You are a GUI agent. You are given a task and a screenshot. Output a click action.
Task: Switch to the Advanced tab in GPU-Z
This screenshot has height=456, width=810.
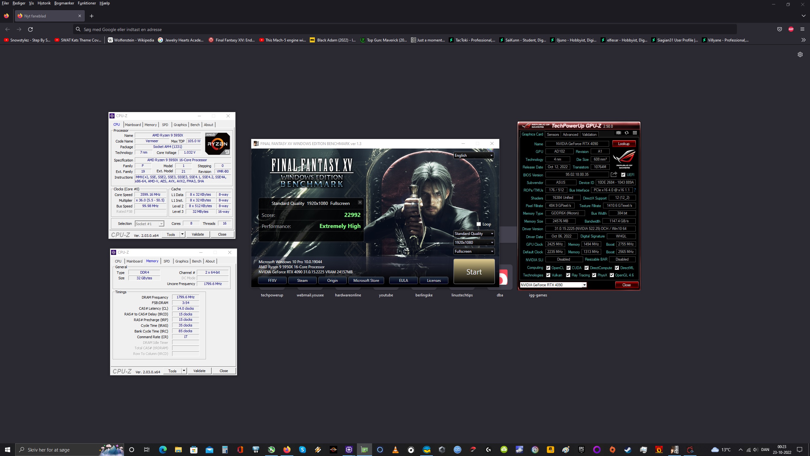click(x=570, y=135)
